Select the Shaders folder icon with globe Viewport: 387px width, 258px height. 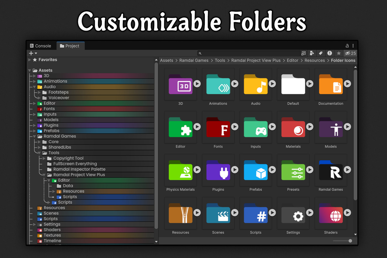click(331, 213)
